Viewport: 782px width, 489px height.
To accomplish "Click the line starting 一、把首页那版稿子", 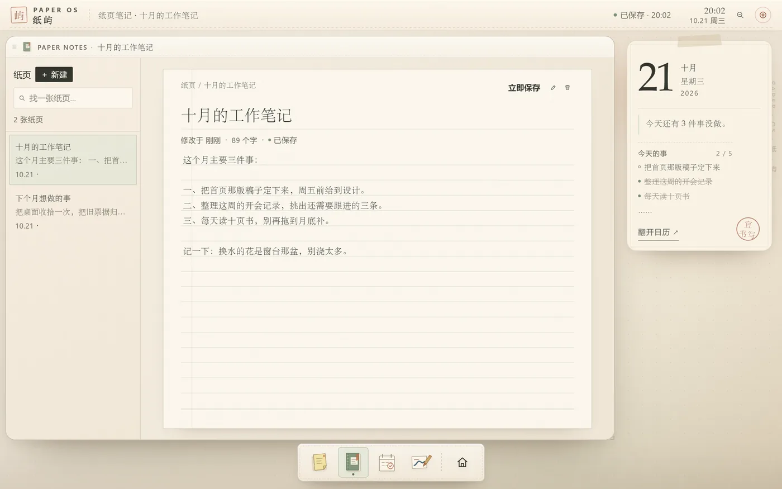I will coord(274,191).
